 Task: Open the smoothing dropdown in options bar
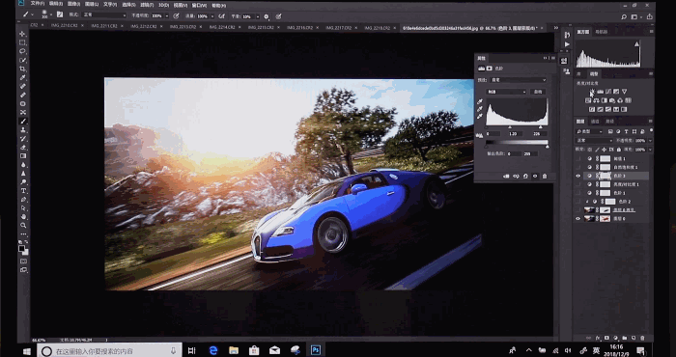pos(258,16)
